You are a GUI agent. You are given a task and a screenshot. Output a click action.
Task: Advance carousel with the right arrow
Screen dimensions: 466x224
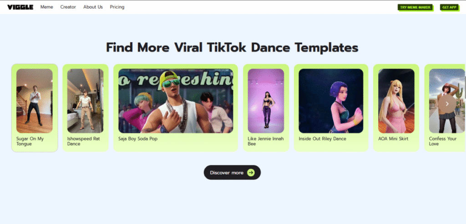(447, 104)
